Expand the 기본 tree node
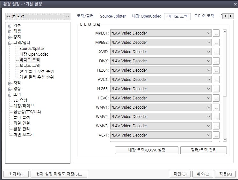This screenshot has width=238, height=180. [10, 26]
